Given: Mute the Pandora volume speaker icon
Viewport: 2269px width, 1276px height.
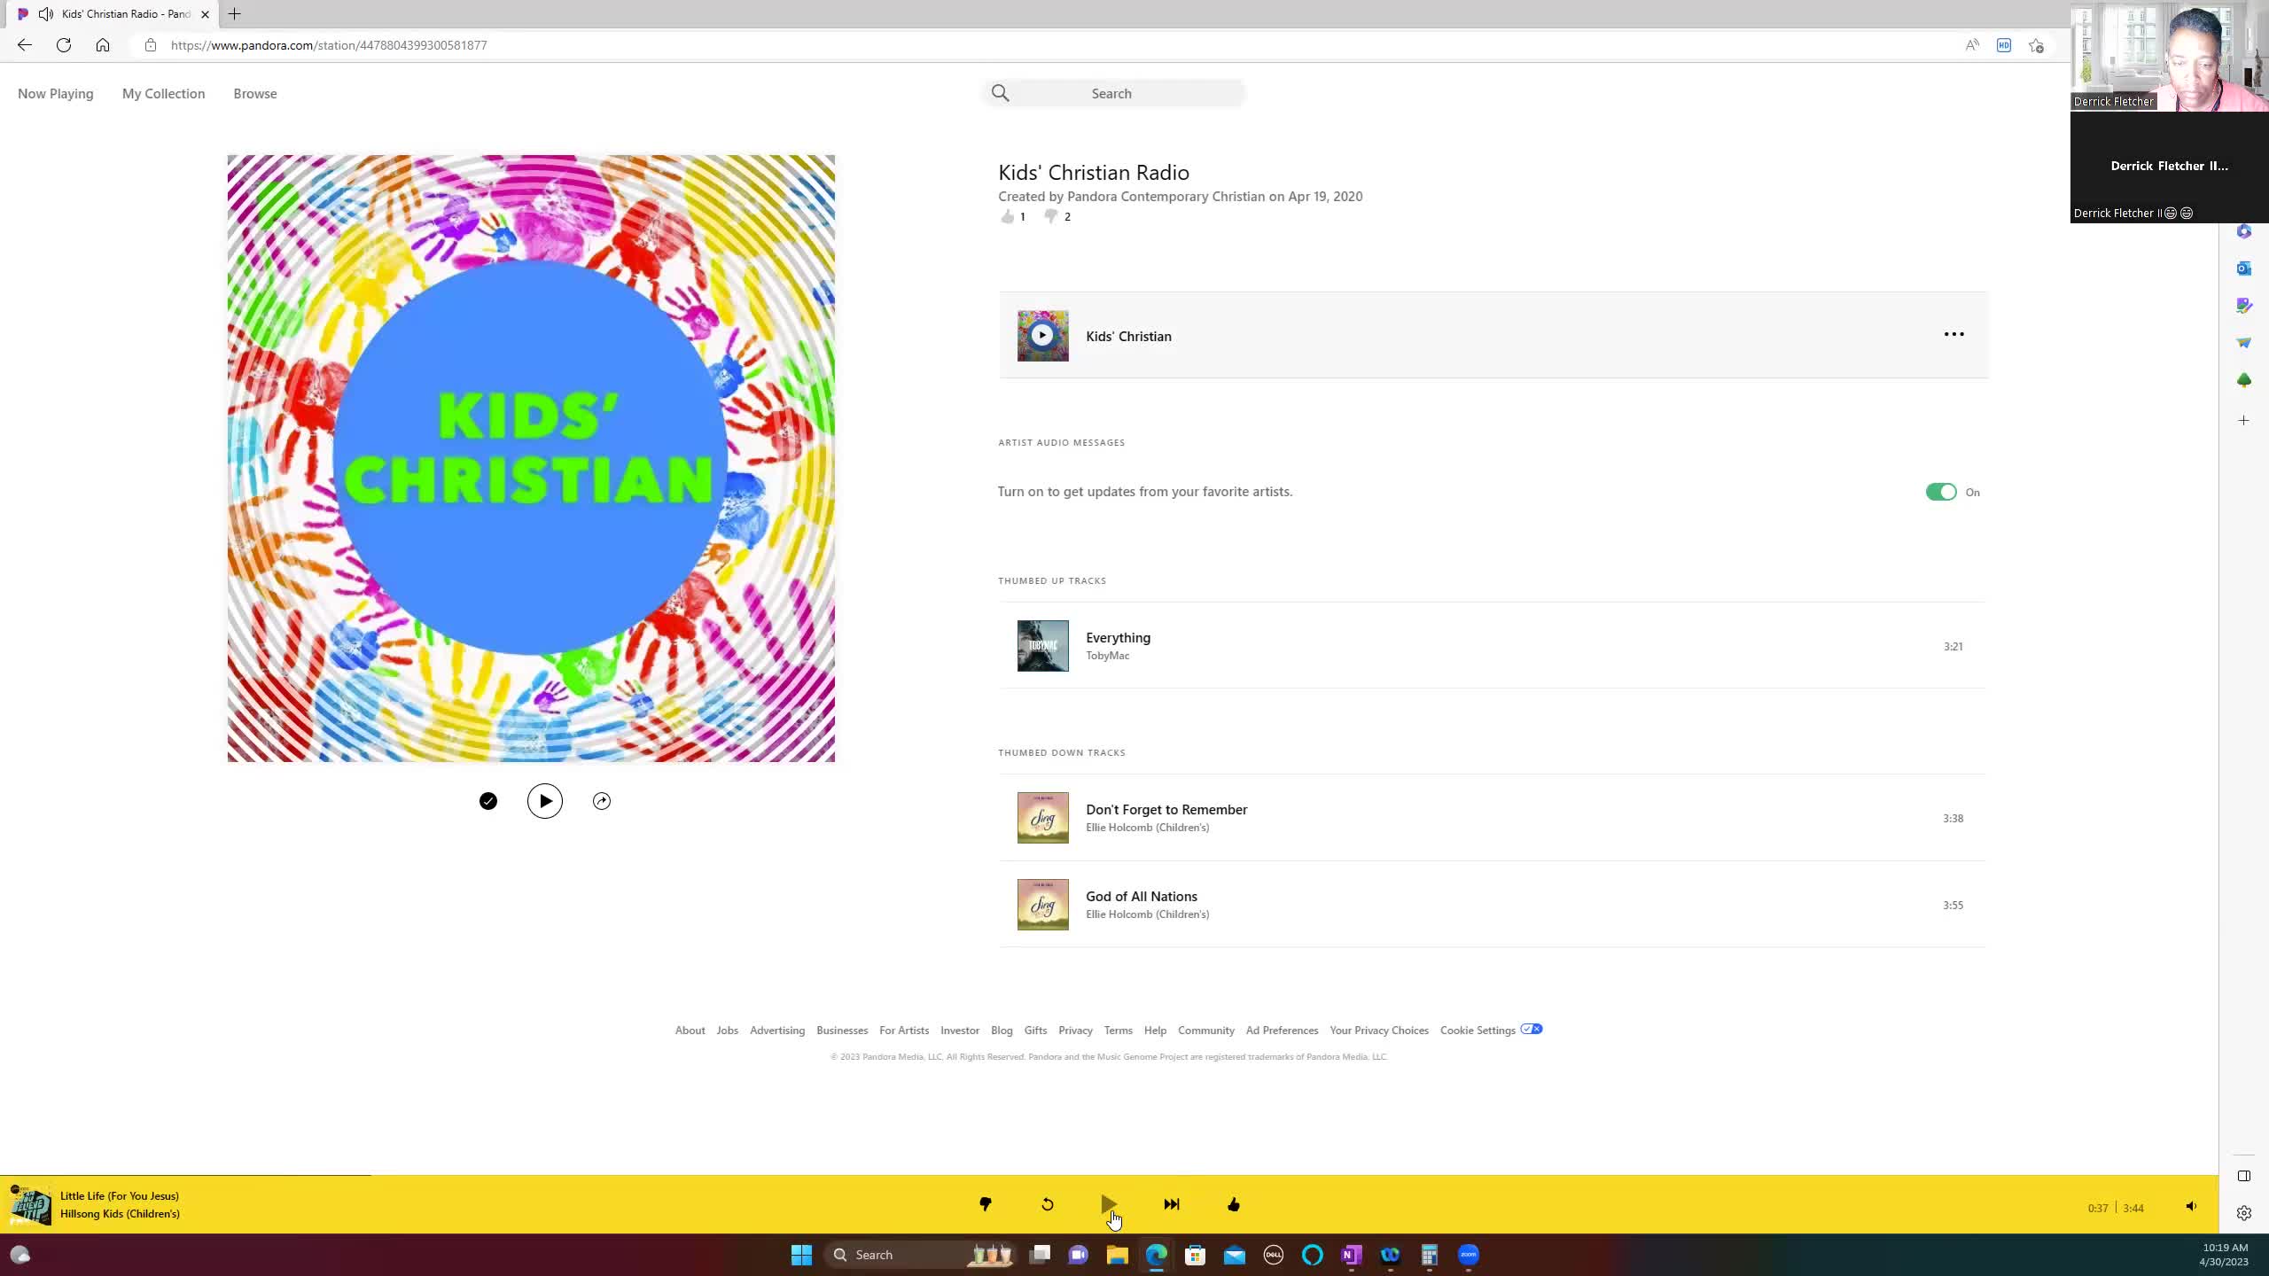Looking at the screenshot, I should [x=2191, y=1207].
